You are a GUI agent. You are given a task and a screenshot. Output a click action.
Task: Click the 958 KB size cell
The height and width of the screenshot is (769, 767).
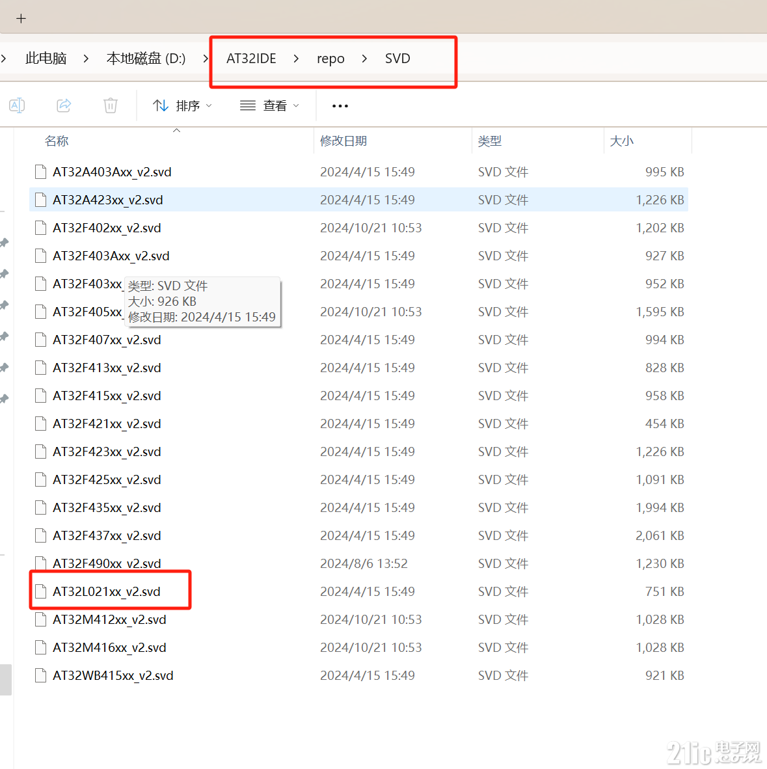click(x=664, y=396)
